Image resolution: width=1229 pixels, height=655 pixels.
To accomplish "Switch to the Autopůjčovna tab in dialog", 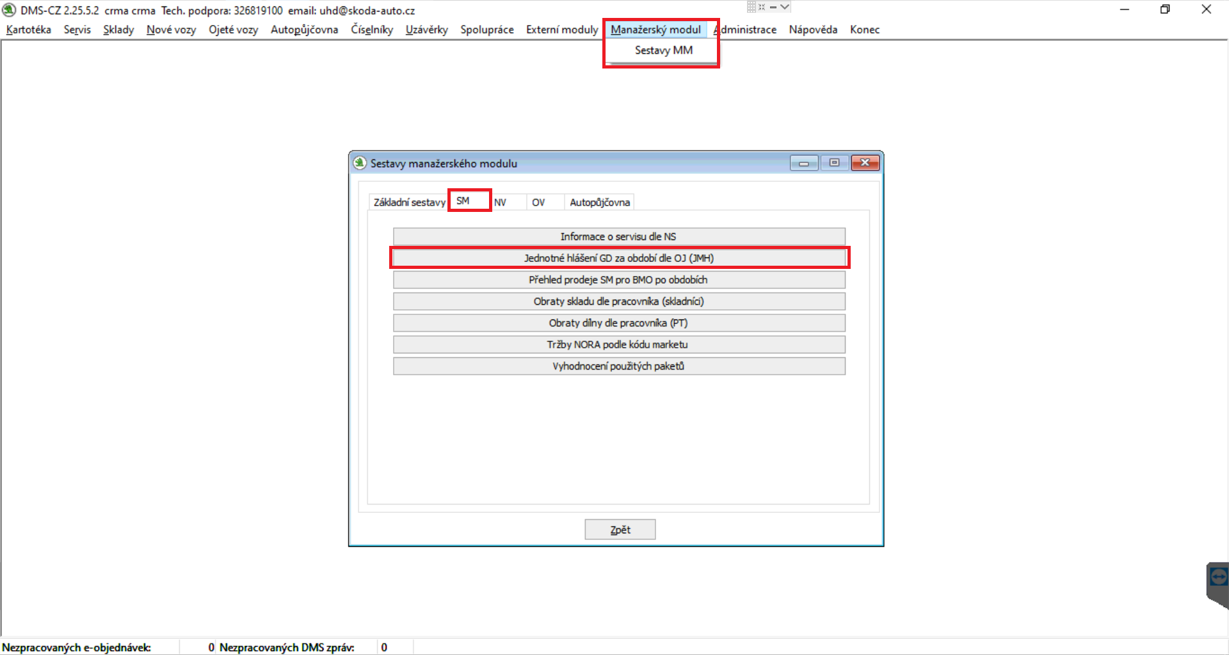I will click(x=599, y=202).
